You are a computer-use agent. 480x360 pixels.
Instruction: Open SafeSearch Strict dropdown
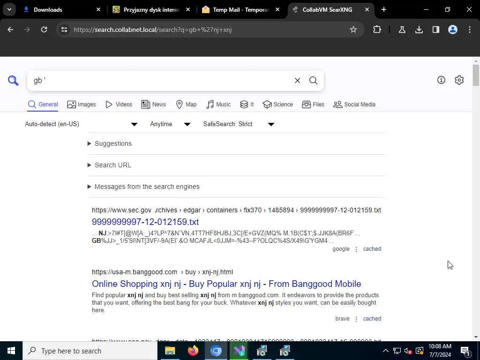coord(239,124)
